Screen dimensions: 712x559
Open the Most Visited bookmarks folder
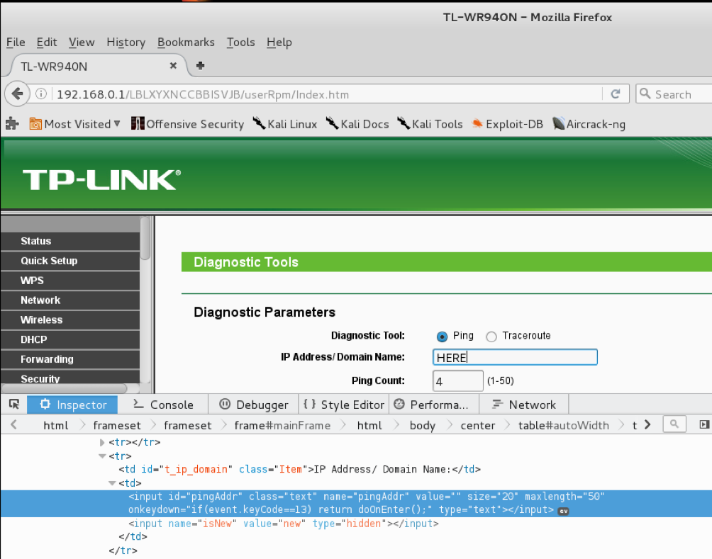74,124
